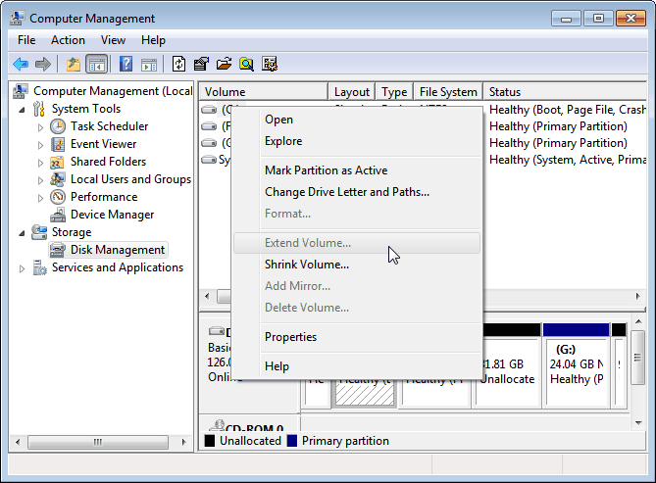Expand Local Users and Groups node

point(40,180)
